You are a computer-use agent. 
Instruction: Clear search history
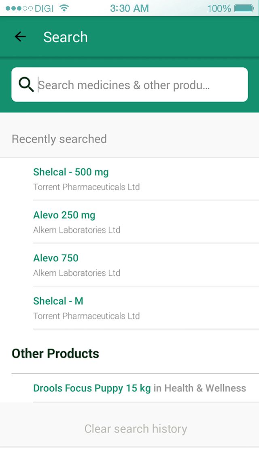136,429
